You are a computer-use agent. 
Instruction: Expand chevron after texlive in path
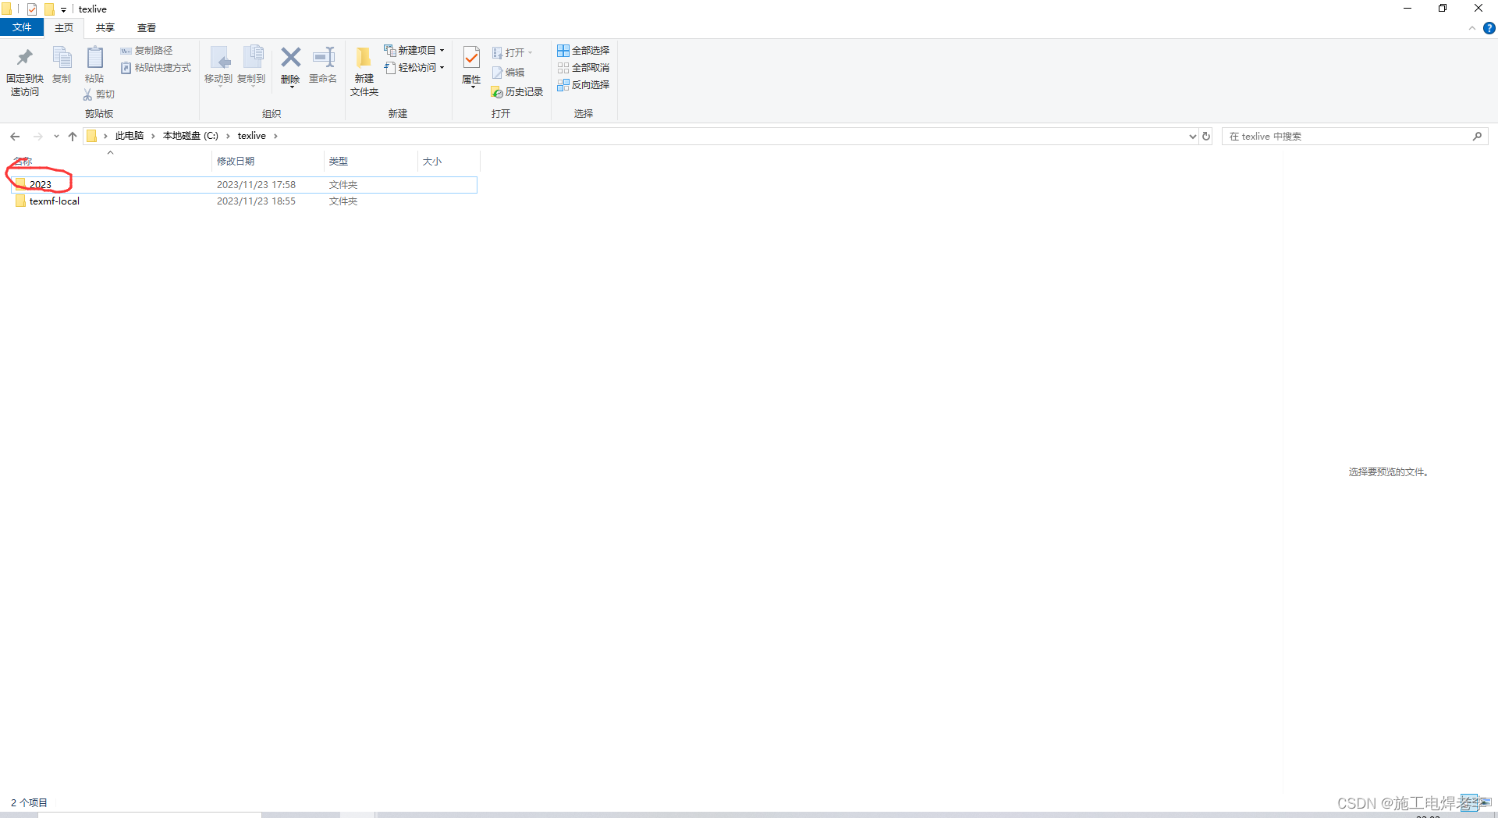click(x=275, y=137)
